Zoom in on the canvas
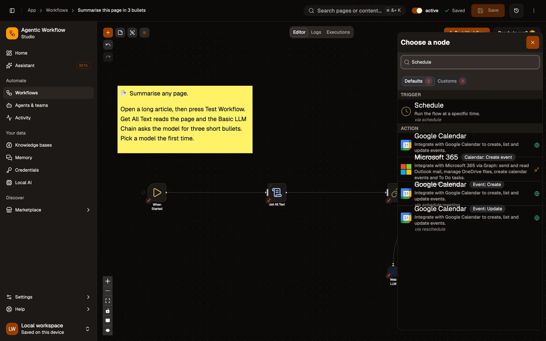This screenshot has width=546, height=341. (108, 281)
